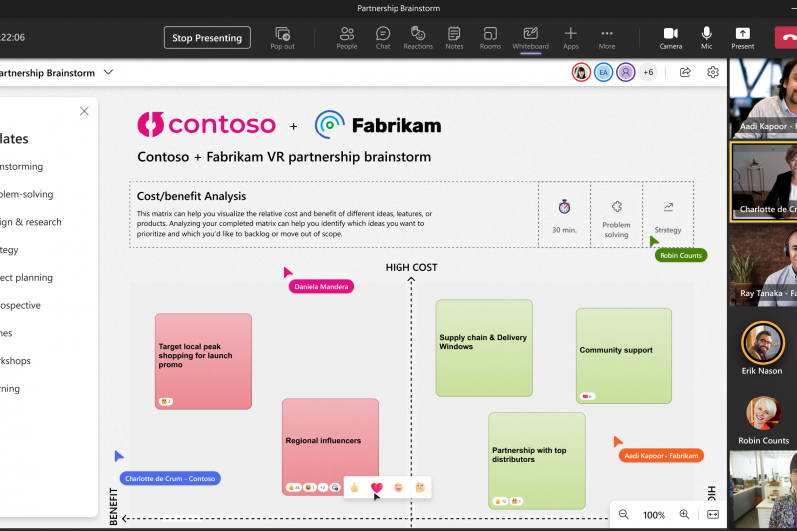Click the red heart reaction

point(377,487)
